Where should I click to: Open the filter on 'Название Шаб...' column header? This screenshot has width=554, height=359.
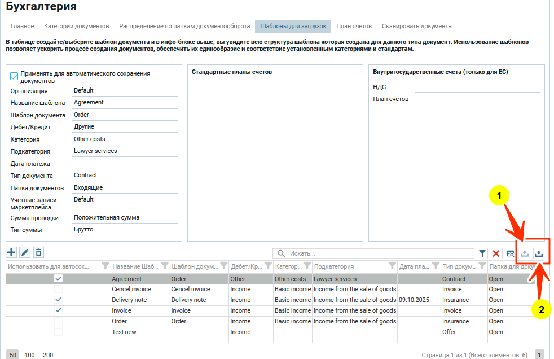point(164,266)
